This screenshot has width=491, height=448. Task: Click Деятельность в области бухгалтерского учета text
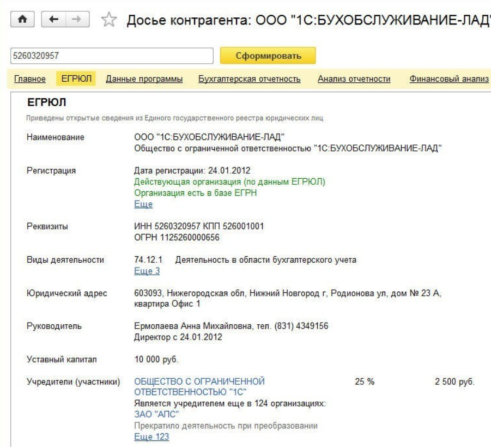[x=266, y=259]
